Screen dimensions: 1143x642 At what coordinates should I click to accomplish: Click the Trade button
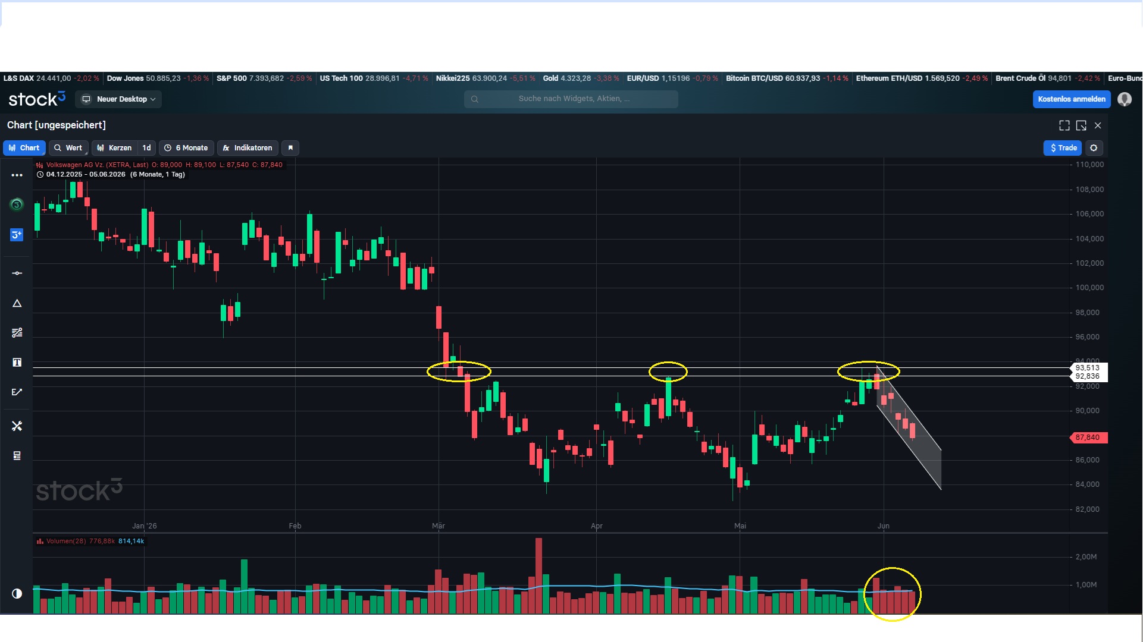[1063, 148]
